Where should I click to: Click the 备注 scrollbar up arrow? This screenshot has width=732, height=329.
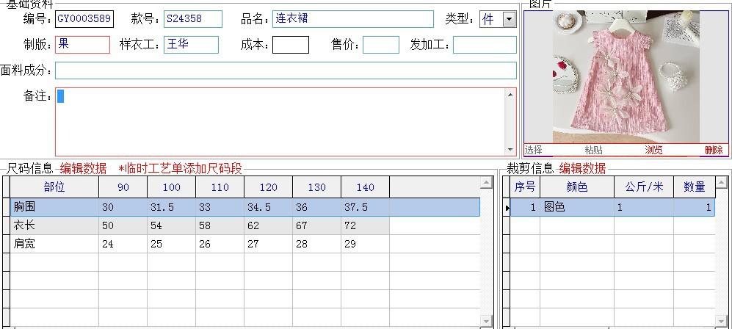pyautogui.click(x=510, y=95)
